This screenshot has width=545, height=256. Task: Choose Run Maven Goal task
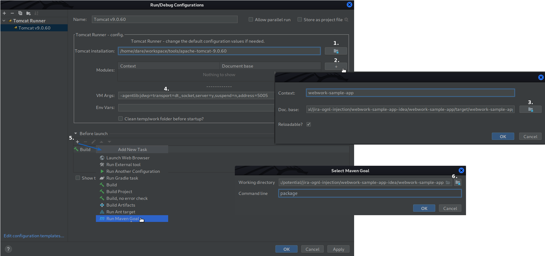click(x=132, y=219)
